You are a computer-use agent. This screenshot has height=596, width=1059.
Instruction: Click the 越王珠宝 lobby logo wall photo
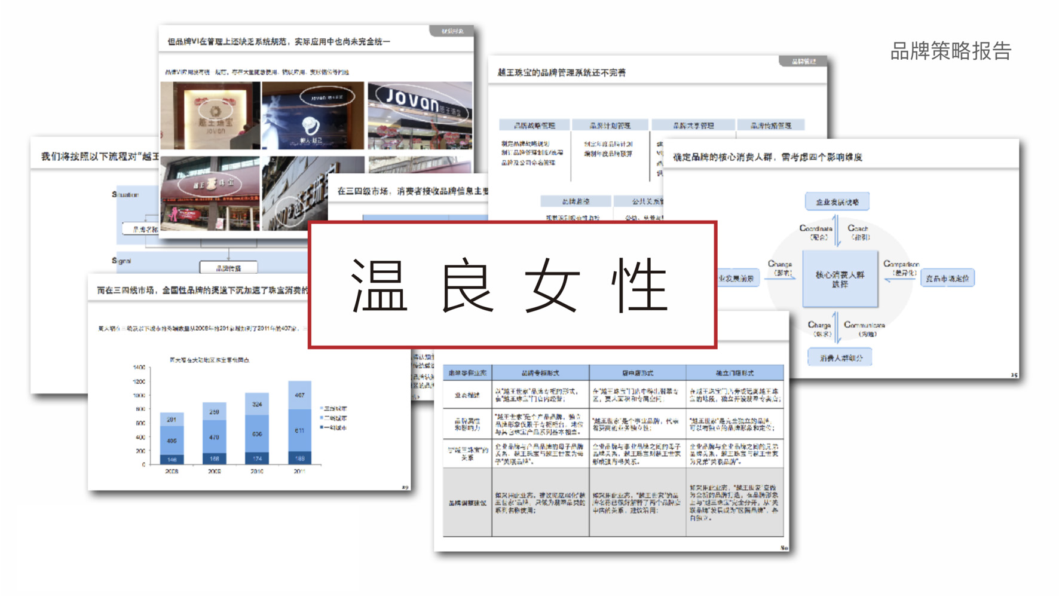(x=210, y=115)
